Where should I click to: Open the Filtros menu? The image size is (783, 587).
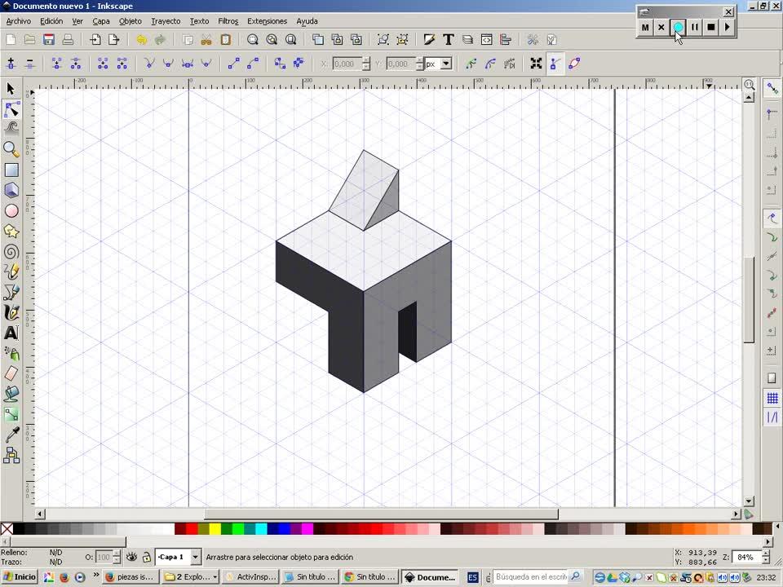pos(228,21)
